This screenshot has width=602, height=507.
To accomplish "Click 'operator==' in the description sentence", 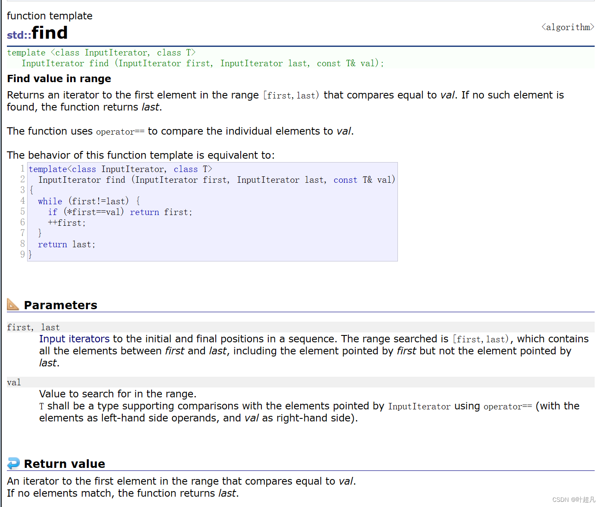I will click(120, 132).
